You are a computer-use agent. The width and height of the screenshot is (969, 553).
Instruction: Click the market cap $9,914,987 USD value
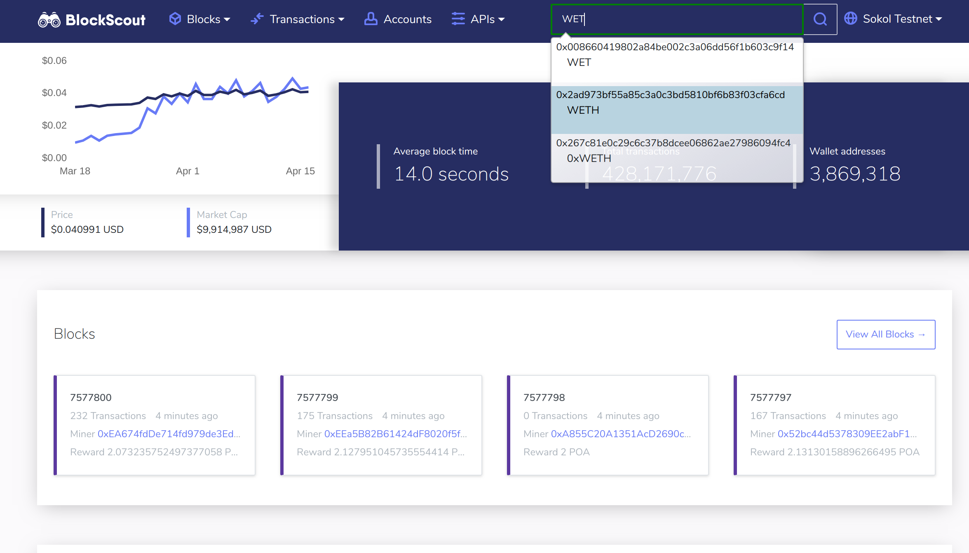point(234,230)
